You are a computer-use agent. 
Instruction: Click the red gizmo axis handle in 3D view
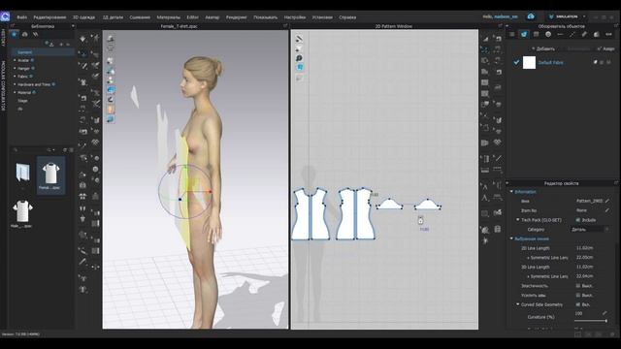pyautogui.click(x=211, y=192)
